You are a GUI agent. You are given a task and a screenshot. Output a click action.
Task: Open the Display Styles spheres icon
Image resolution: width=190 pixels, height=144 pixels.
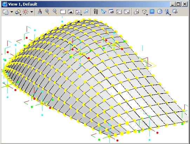(x=18, y=12)
